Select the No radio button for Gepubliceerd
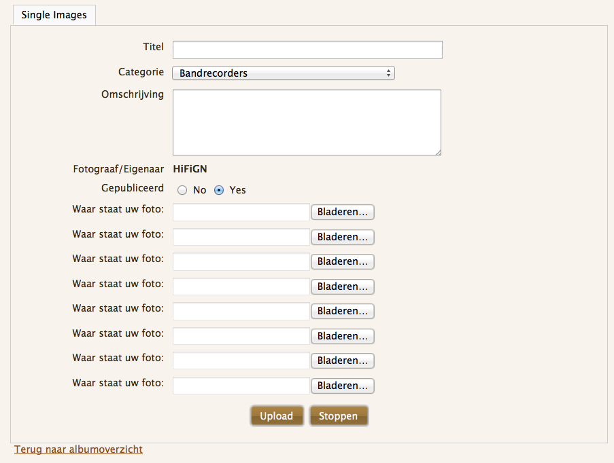 click(x=182, y=191)
